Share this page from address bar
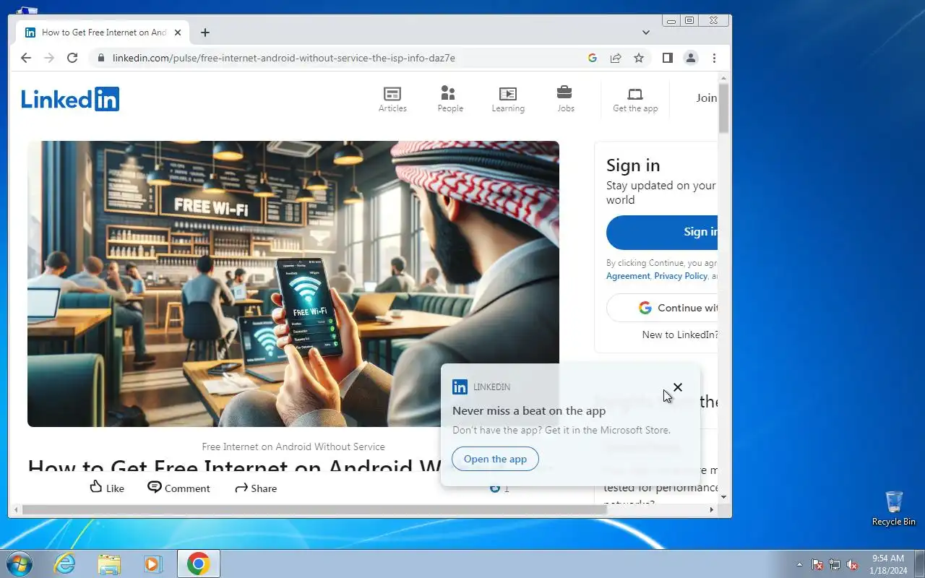The height and width of the screenshot is (578, 925). pyautogui.click(x=616, y=58)
